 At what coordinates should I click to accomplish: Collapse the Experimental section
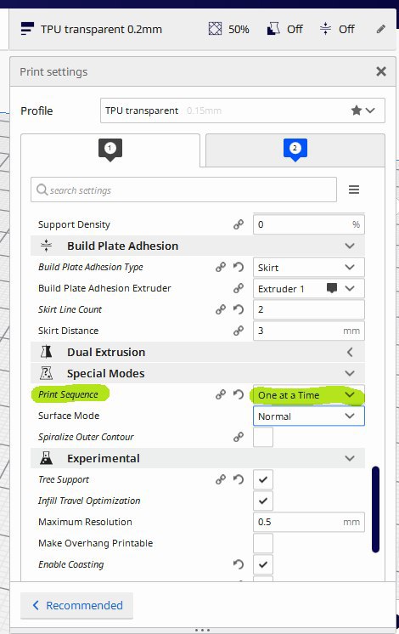350,458
